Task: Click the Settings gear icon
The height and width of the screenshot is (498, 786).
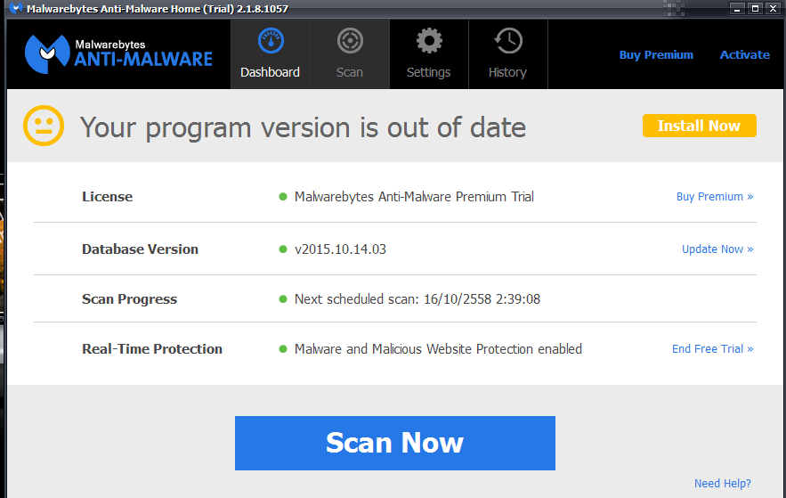Action: pos(429,41)
